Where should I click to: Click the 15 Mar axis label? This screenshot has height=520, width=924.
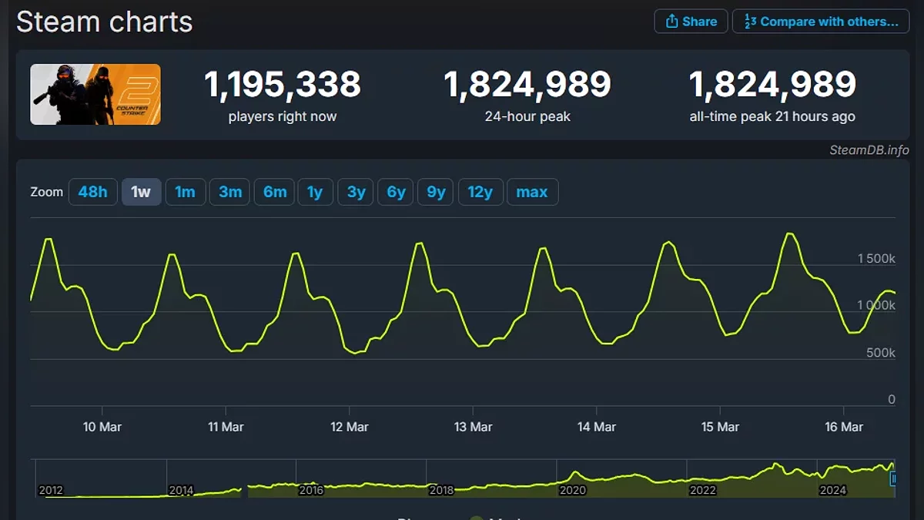(719, 427)
